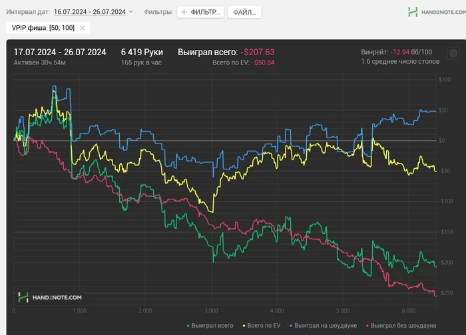Click the 6 419 Руки hands count

[142, 52]
